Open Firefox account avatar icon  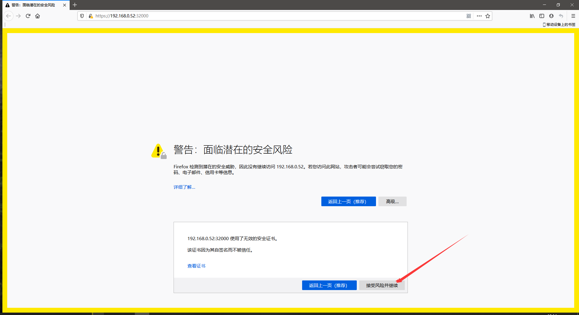tap(551, 16)
